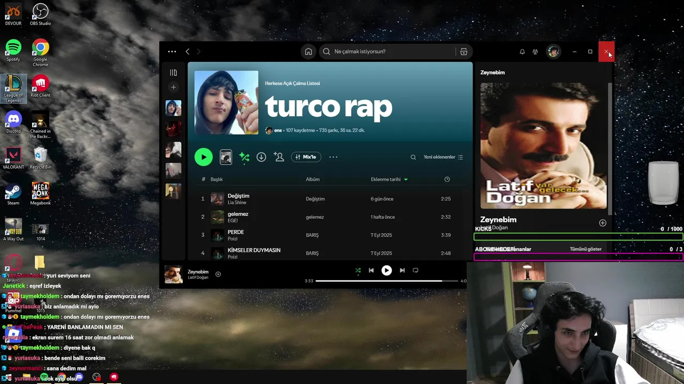Open the 'A Way Out' desktop shortcut

coord(13,230)
